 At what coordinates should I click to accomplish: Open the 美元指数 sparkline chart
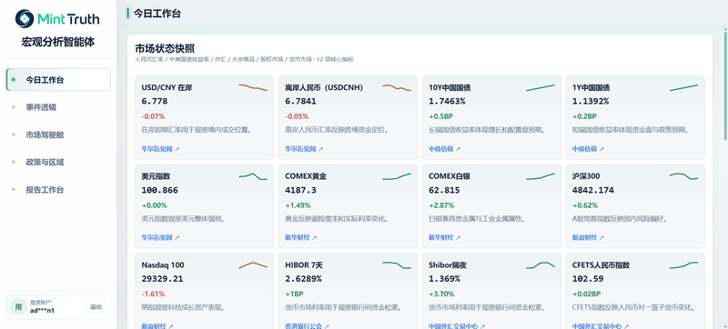(253, 176)
